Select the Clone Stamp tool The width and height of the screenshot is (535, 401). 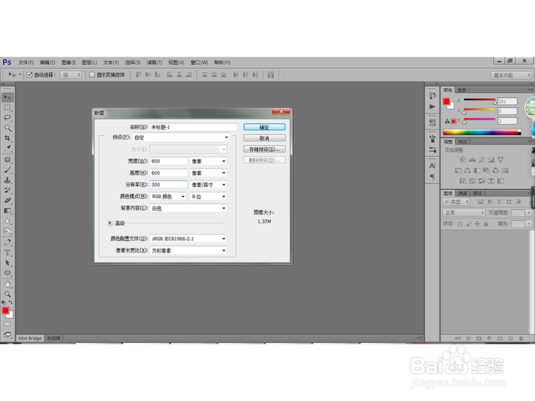[x=7, y=180]
